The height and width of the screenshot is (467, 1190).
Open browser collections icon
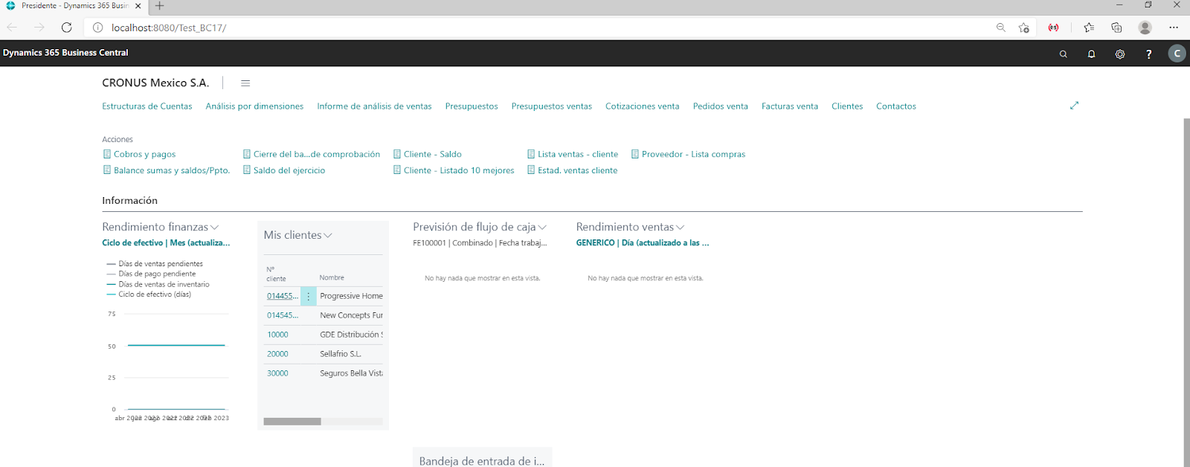point(1116,28)
